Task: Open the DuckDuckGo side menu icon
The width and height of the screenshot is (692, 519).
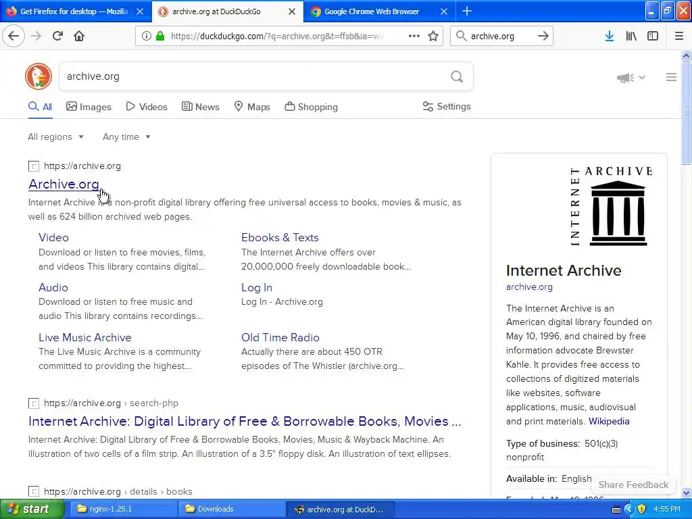Action: pyautogui.click(x=671, y=77)
